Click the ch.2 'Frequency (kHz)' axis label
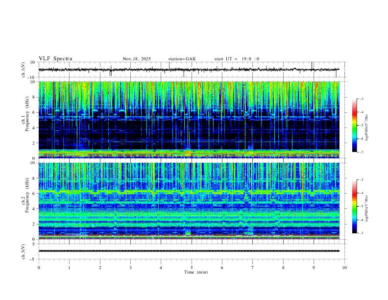The height and width of the screenshot is (300, 388). [x=27, y=195]
